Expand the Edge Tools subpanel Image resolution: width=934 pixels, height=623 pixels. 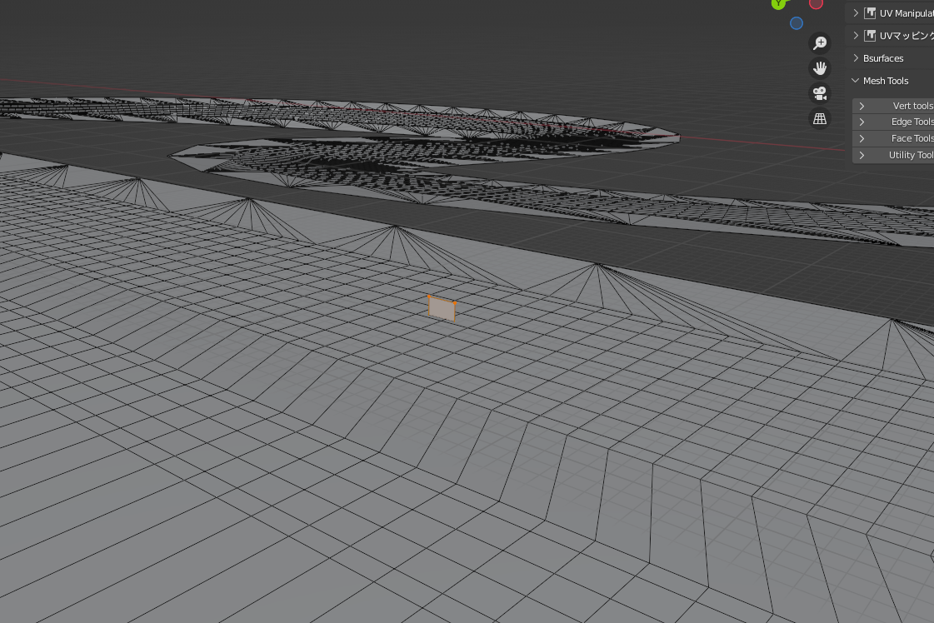click(x=893, y=122)
